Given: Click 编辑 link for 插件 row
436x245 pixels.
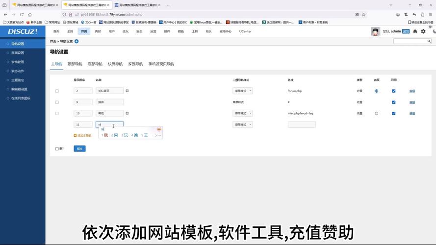Looking at the screenshot, I should [412, 102].
